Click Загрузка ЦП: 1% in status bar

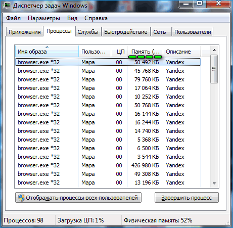pos(80,220)
